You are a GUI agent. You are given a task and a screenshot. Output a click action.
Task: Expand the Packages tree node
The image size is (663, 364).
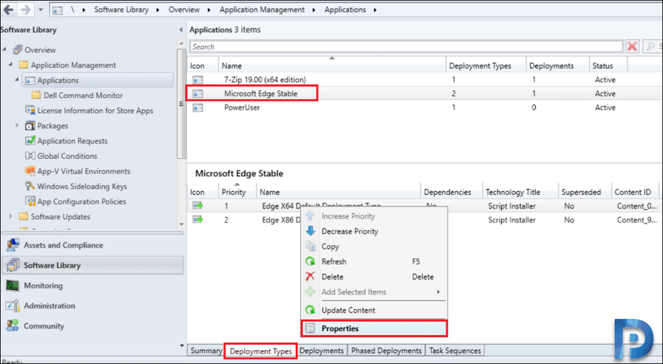(17, 125)
